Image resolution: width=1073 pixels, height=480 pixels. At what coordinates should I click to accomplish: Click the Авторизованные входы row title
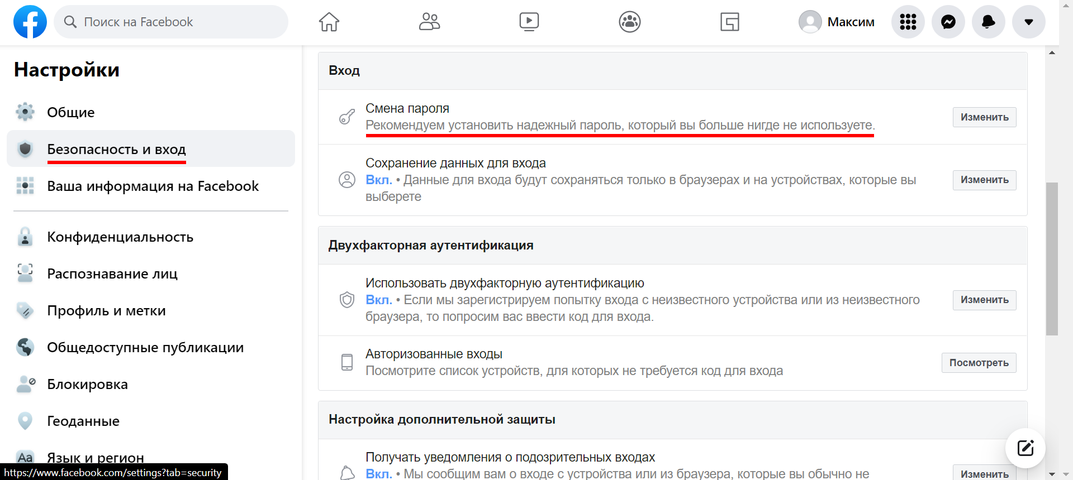434,354
